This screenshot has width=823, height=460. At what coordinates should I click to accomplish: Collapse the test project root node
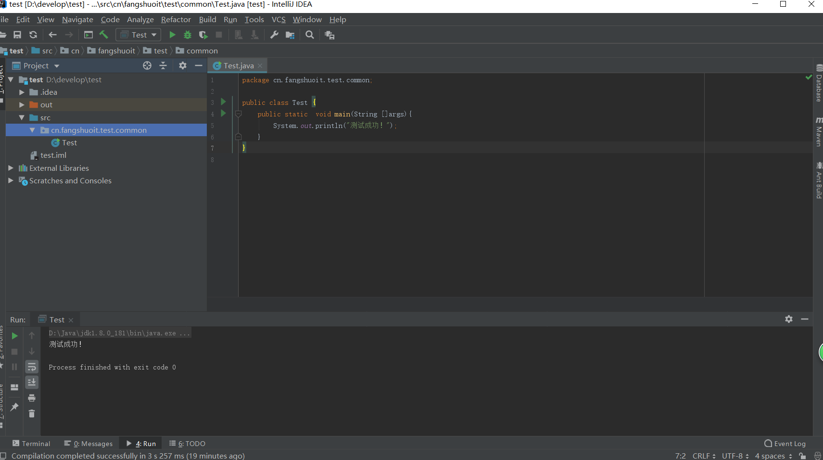pos(11,79)
